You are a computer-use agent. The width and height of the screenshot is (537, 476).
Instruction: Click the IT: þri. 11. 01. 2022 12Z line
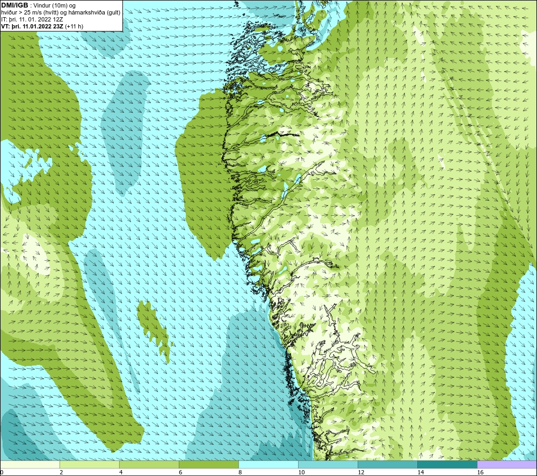coord(32,19)
